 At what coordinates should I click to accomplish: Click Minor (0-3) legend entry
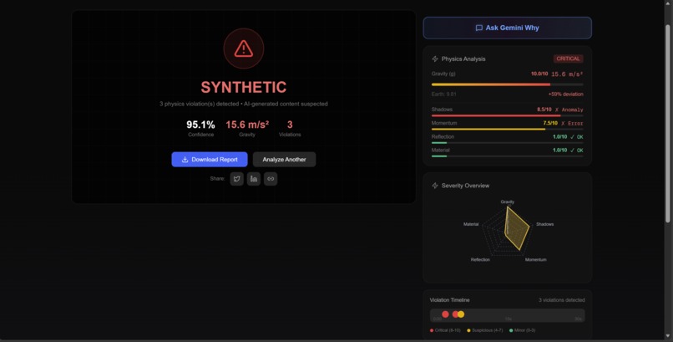point(522,330)
